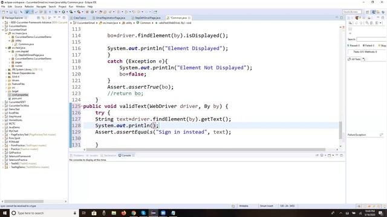Click the Debug toolbar icon

point(56,12)
